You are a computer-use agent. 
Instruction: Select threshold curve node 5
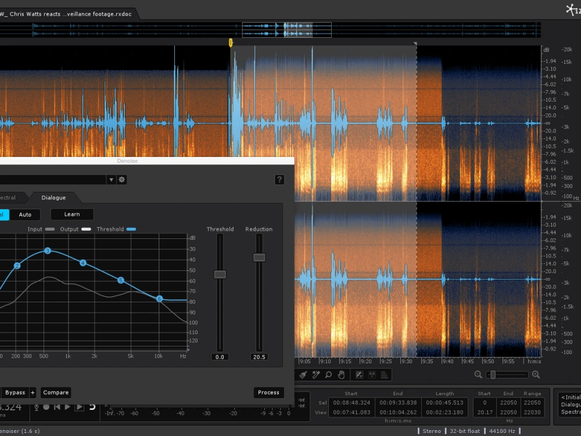pos(120,280)
